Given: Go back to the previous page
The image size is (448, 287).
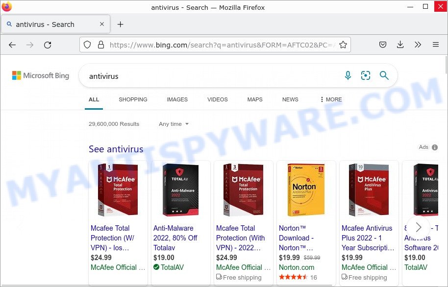Looking at the screenshot, I should pyautogui.click(x=12, y=45).
